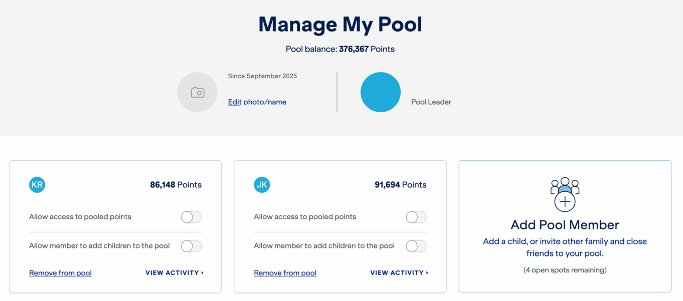The image size is (683, 301).
Task: Click KR's 86,148 Points balance
Action: pos(176,185)
